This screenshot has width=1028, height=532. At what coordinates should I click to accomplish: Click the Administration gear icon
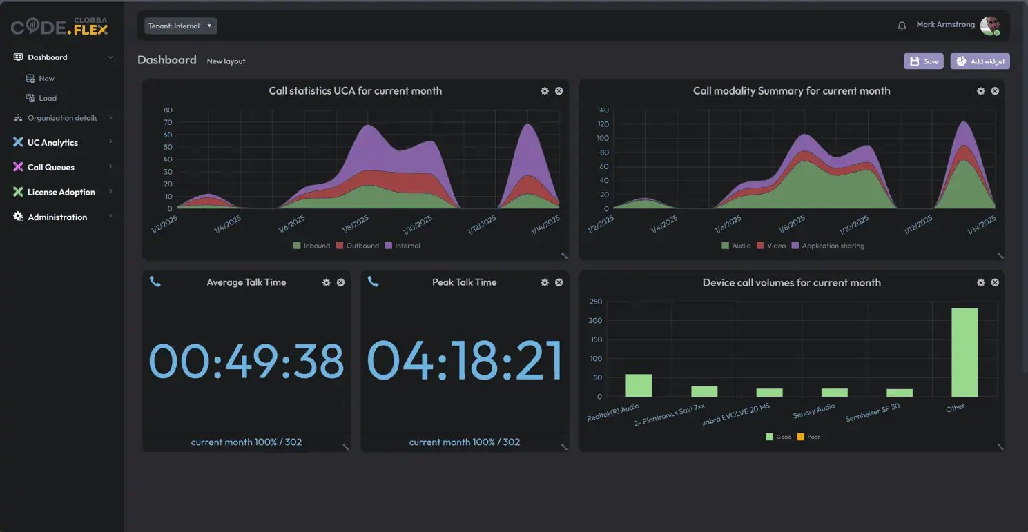coord(18,217)
